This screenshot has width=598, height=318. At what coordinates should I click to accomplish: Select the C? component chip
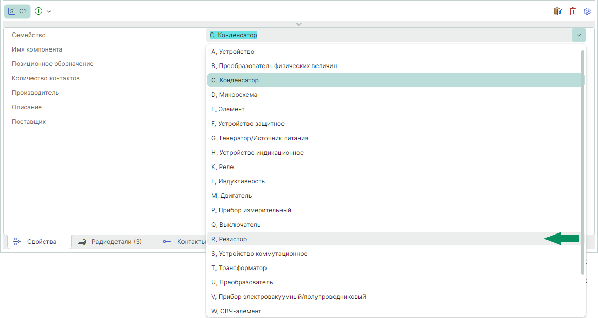pyautogui.click(x=18, y=11)
